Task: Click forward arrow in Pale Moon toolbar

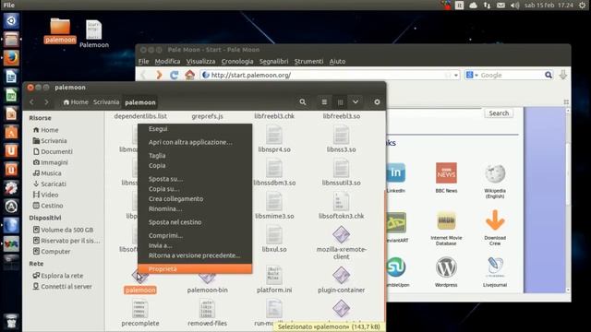Action: coord(159,75)
